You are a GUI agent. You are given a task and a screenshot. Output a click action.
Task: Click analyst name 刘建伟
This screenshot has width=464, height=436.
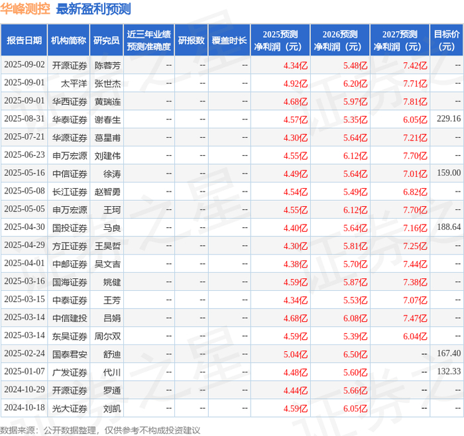(107, 156)
